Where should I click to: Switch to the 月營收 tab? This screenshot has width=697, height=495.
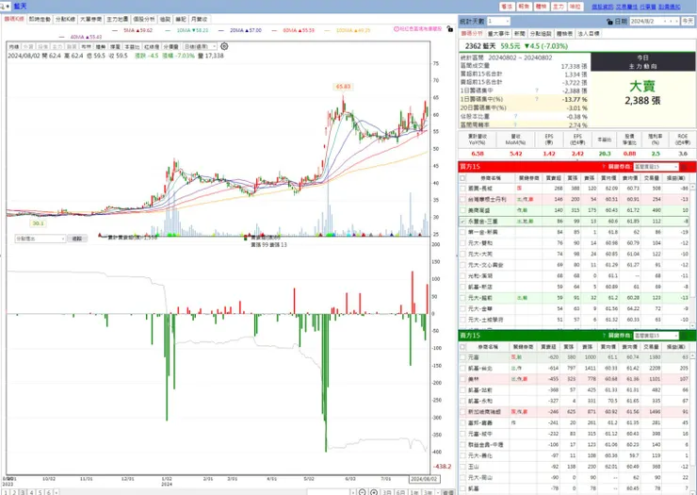point(199,19)
